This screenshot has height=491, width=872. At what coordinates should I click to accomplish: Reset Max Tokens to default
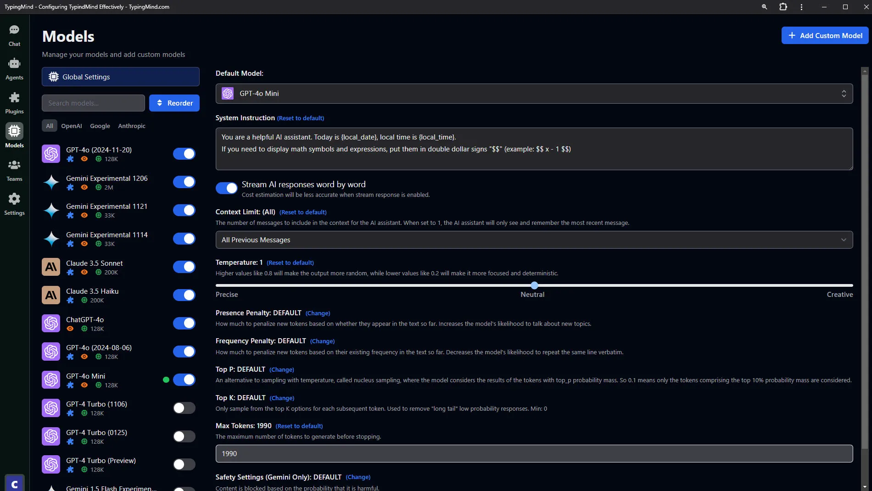299,426
